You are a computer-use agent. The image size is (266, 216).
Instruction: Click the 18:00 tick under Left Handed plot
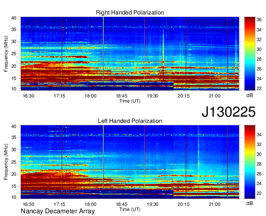pos(91,204)
